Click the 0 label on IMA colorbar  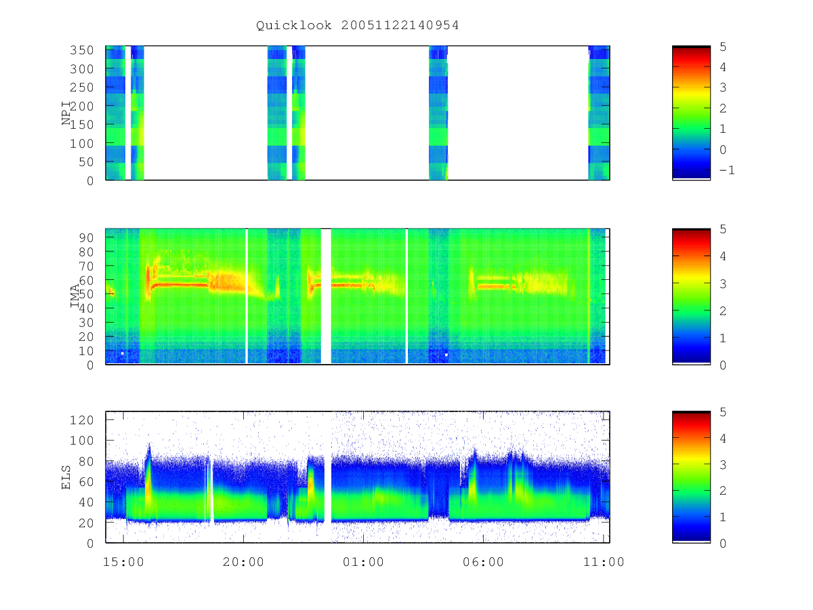[x=722, y=365]
